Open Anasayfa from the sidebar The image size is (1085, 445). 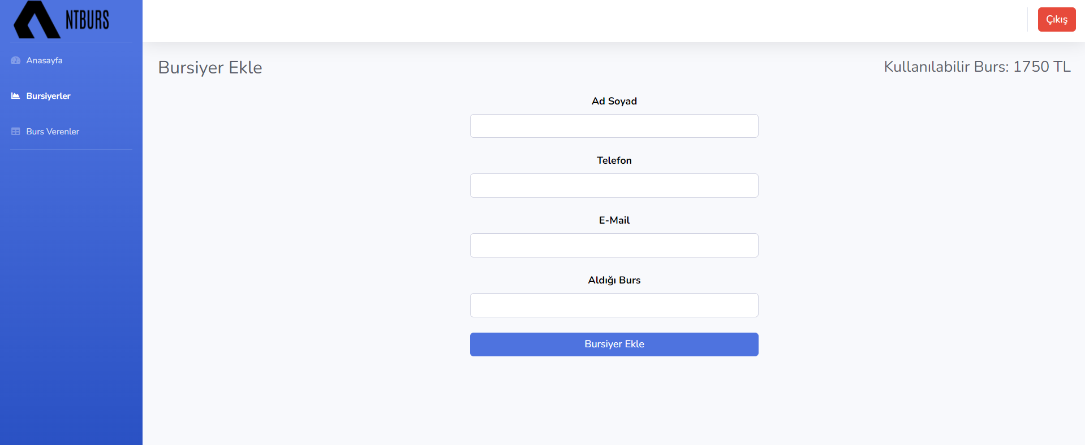pos(45,60)
